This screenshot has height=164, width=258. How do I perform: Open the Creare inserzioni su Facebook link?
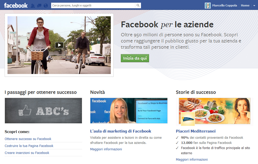point(27,153)
